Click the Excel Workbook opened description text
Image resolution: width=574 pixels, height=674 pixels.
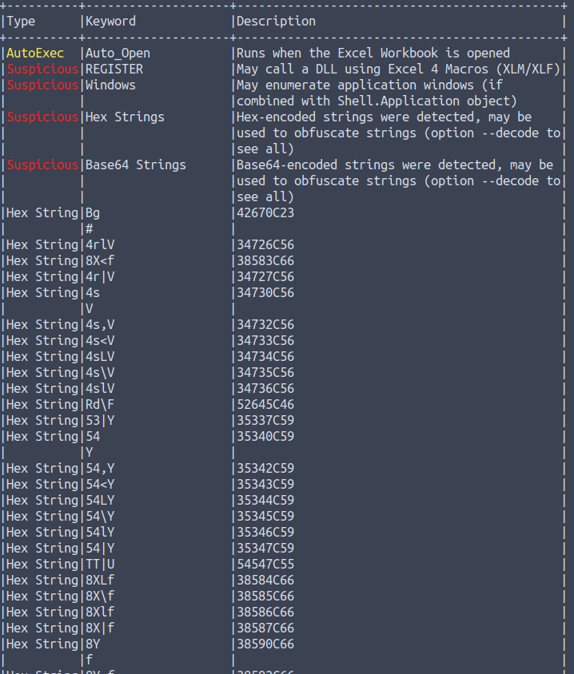(373, 54)
